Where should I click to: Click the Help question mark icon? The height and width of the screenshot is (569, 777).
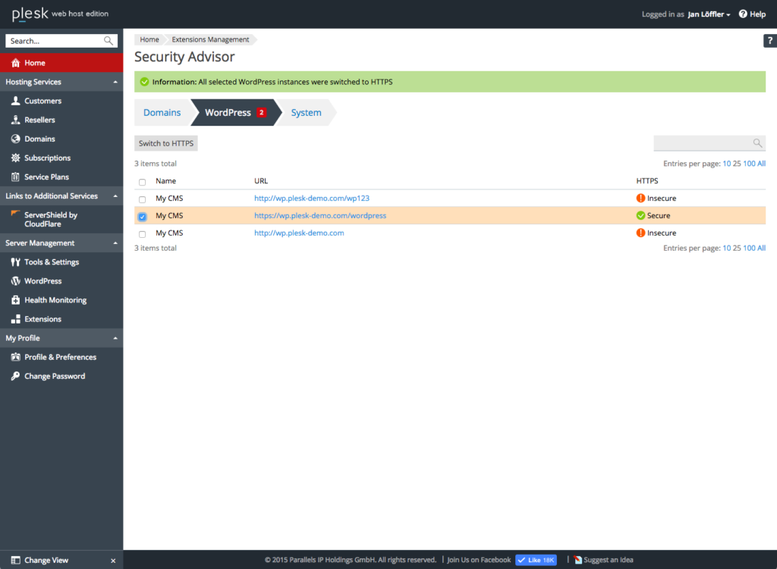pyautogui.click(x=743, y=14)
